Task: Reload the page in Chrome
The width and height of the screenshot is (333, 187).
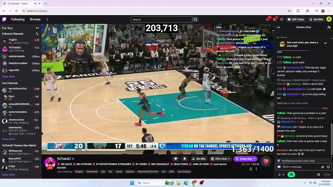Action: [16, 11]
